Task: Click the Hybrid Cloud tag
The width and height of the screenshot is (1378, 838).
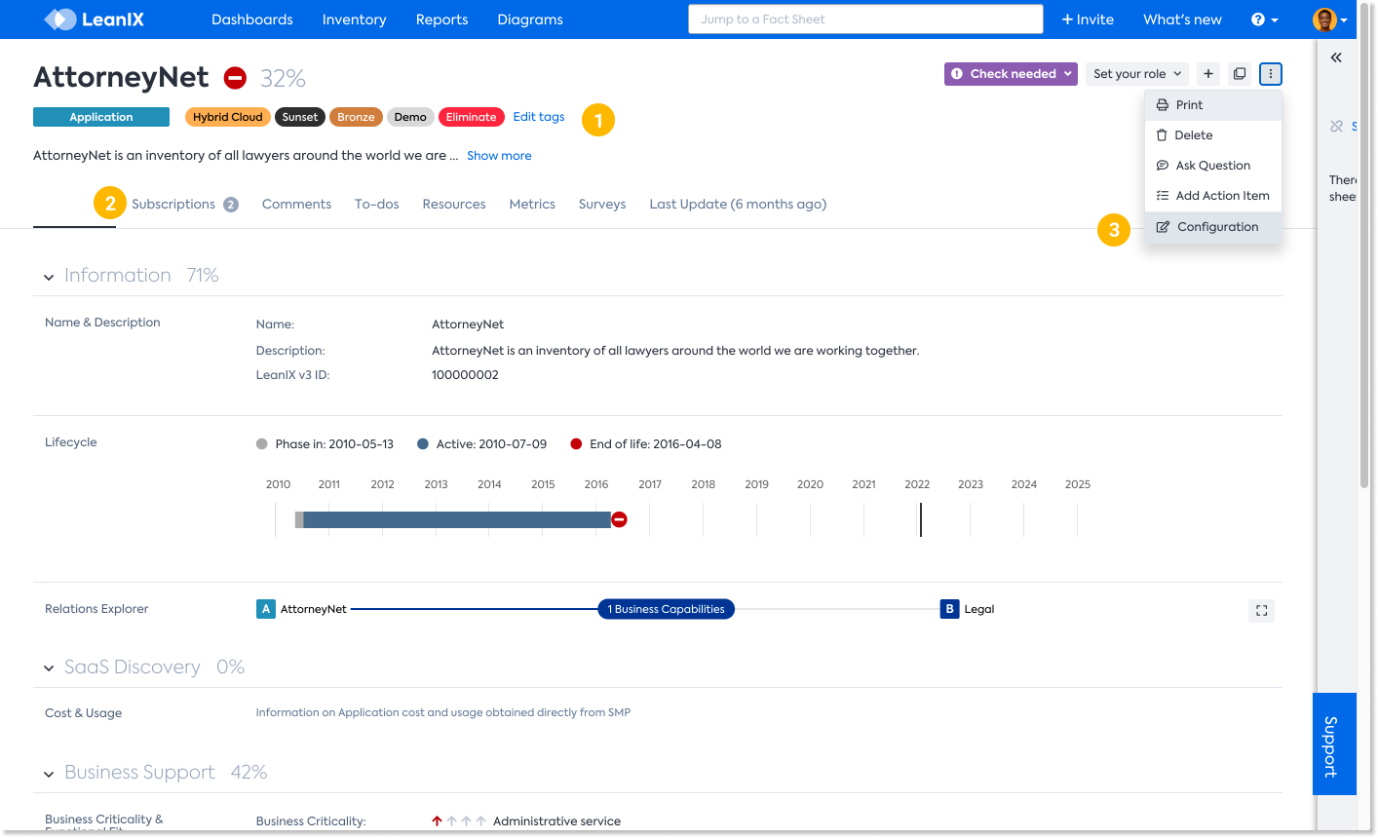Action: 228,117
